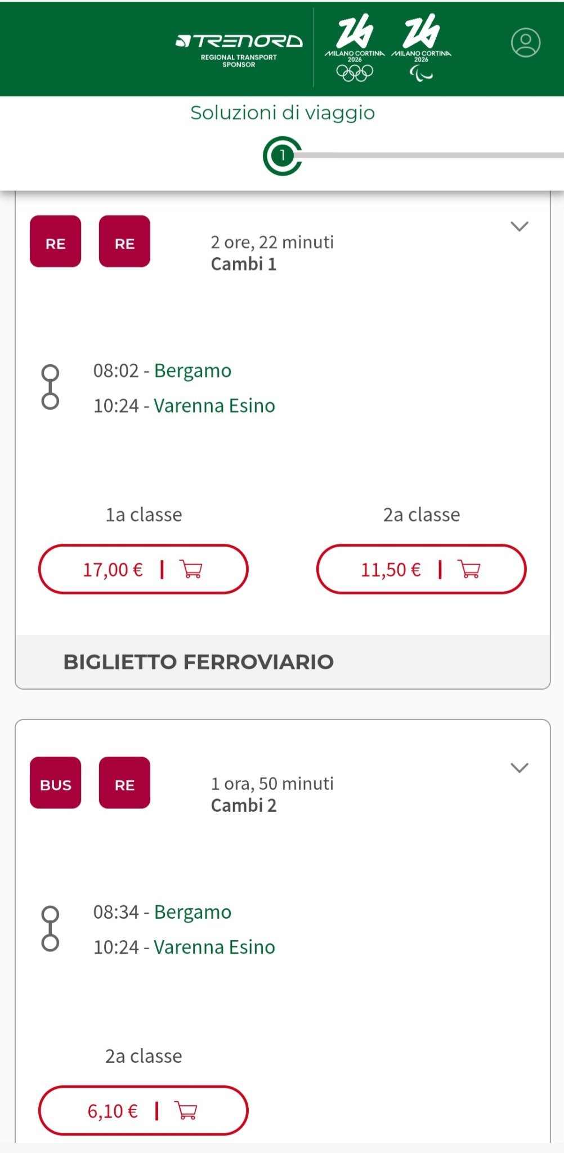Viewport: 564px width, 1153px height.
Task: Click the BUS badge of 08:34 trip
Action: pos(56,783)
